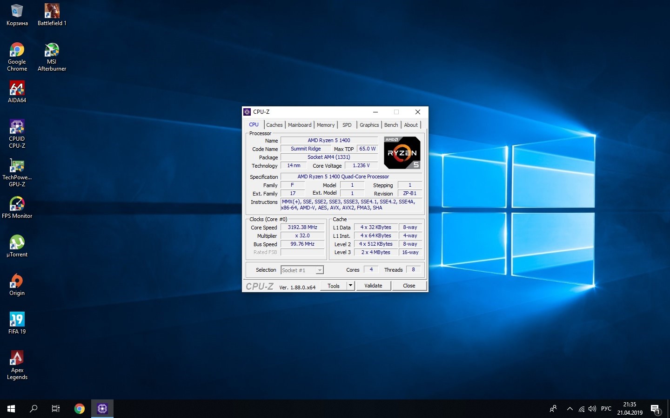Open the Apex Legends desktop shortcut
670x418 pixels.
[x=17, y=365]
